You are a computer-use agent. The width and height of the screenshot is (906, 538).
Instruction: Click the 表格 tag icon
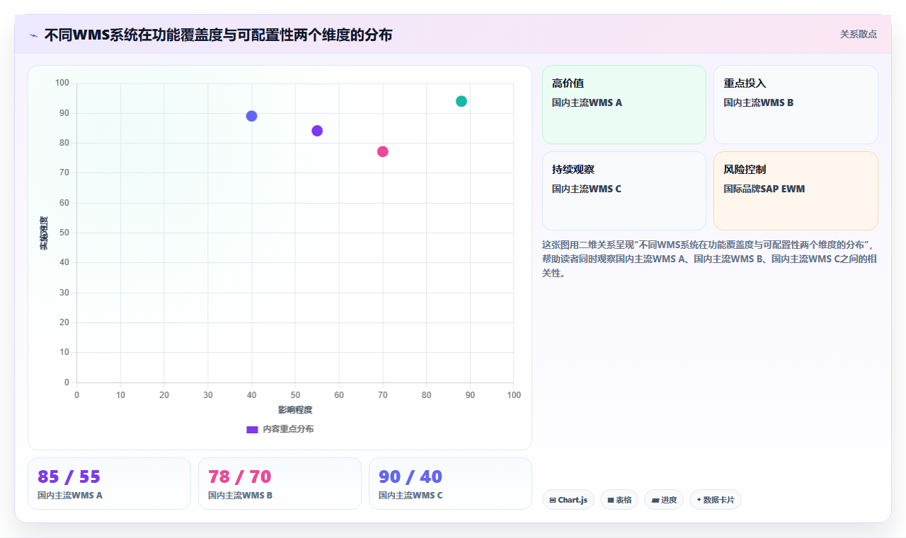(611, 501)
